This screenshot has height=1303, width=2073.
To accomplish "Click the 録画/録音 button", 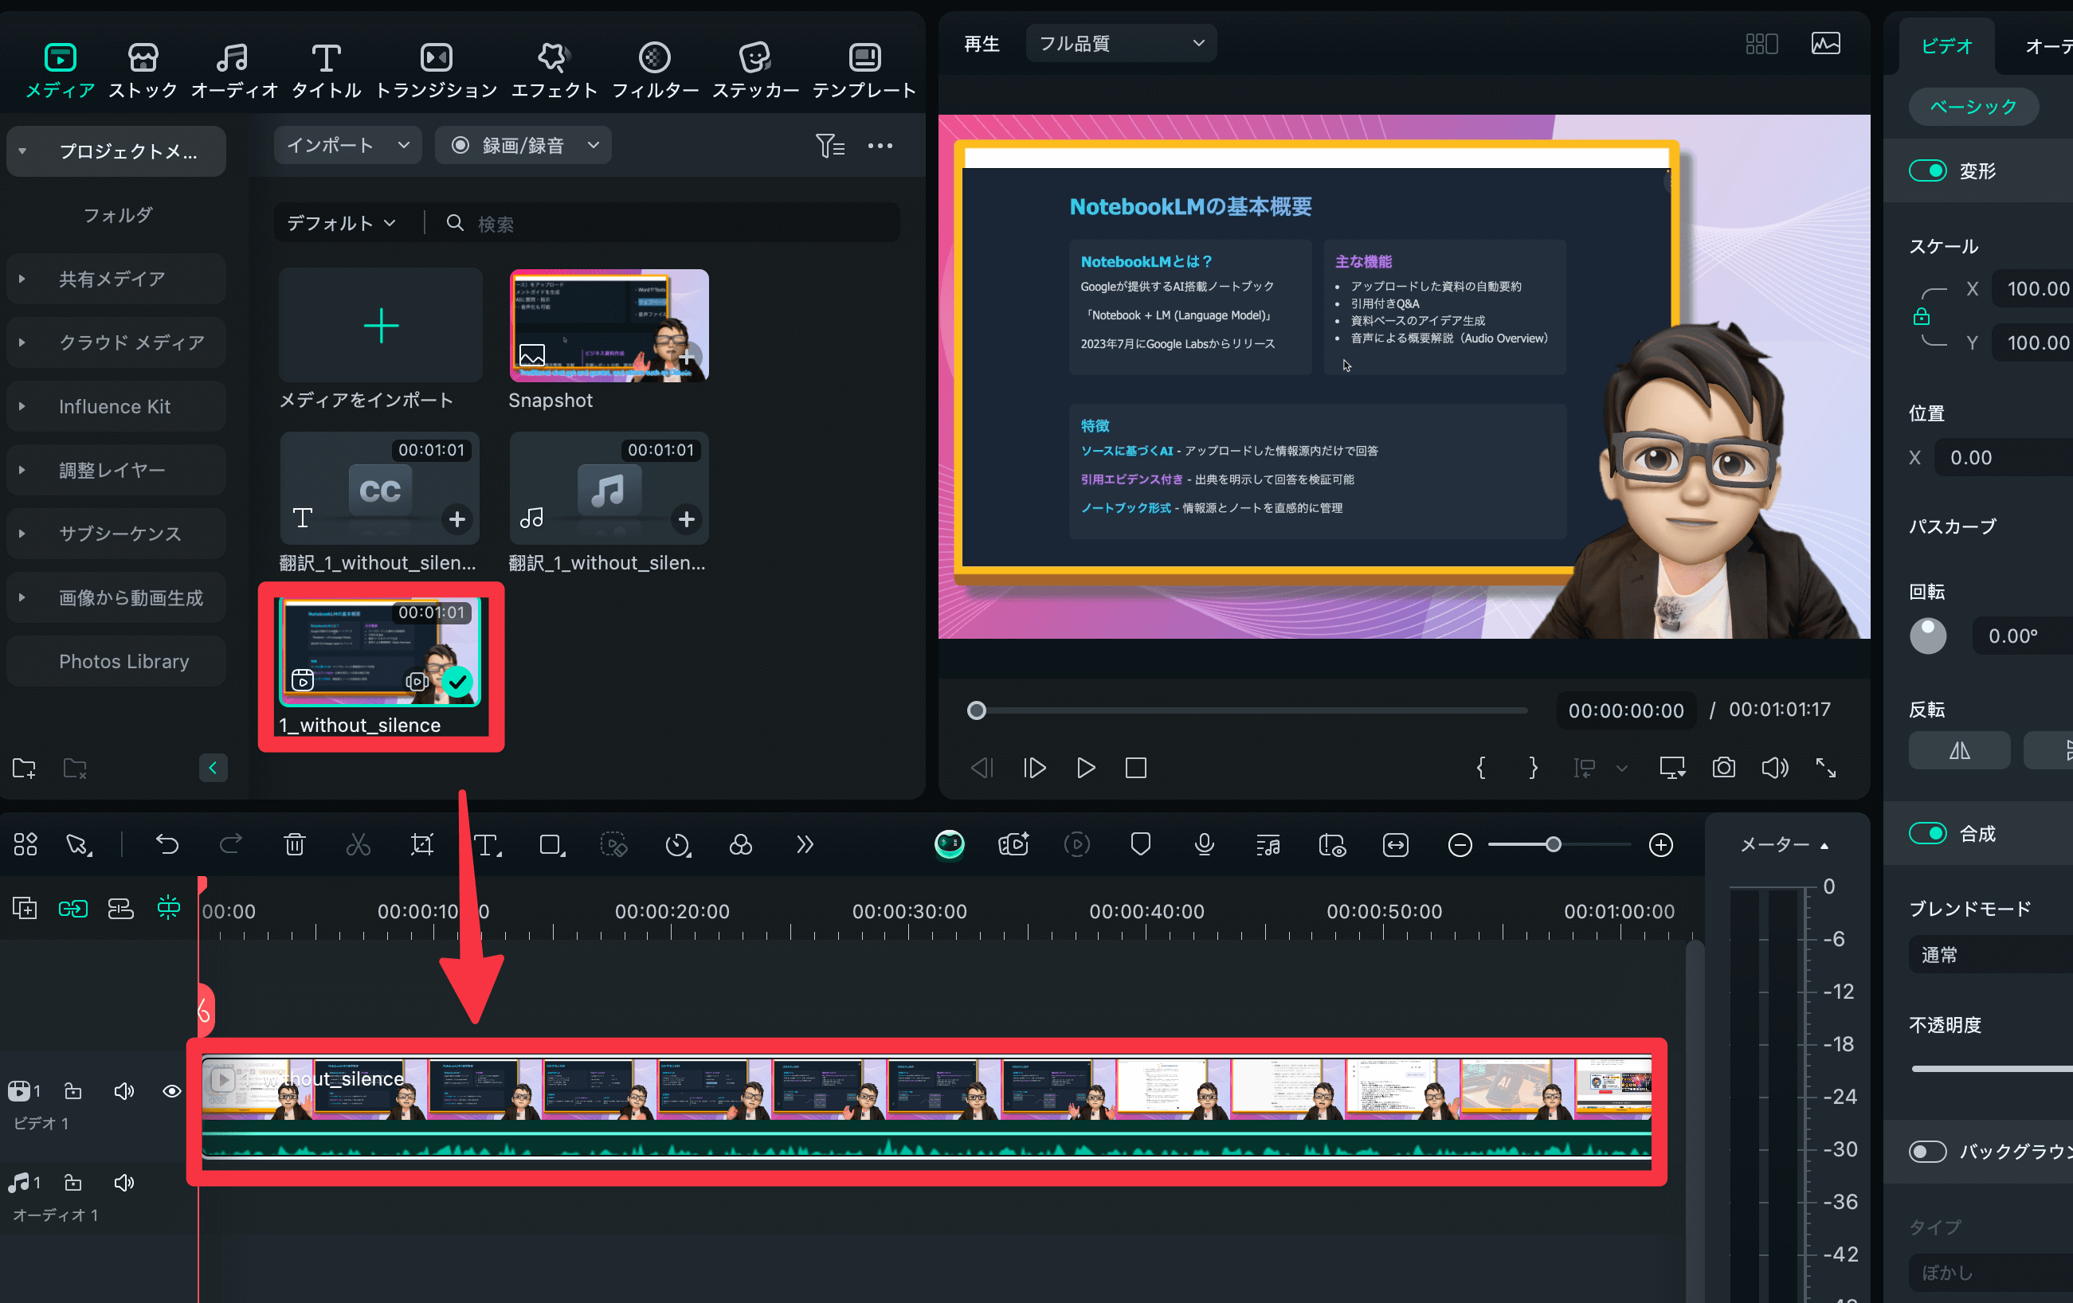I will [x=523, y=145].
